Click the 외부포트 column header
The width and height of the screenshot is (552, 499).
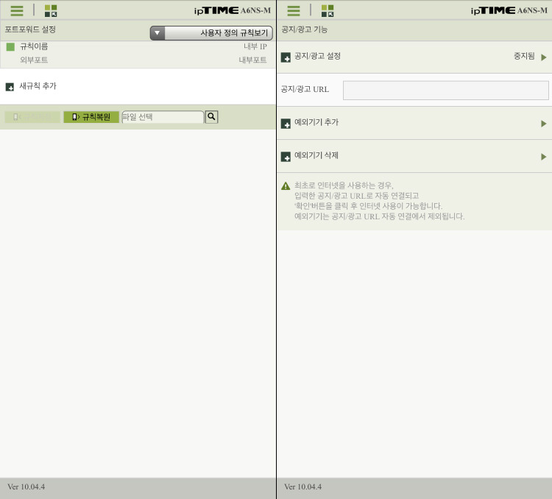(x=34, y=60)
